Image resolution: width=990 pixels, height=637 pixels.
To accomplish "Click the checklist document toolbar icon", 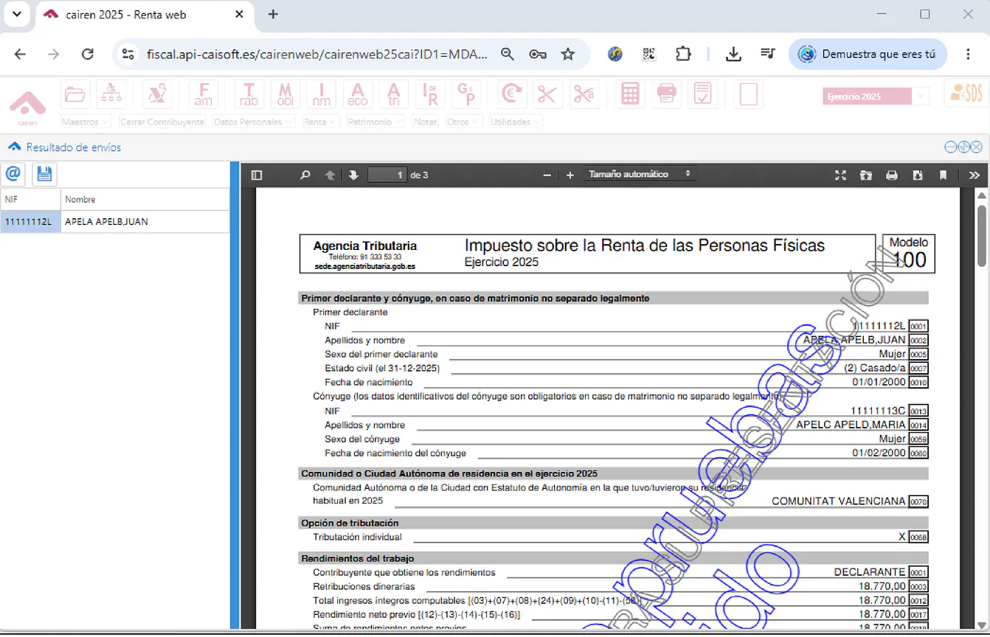I will (703, 94).
